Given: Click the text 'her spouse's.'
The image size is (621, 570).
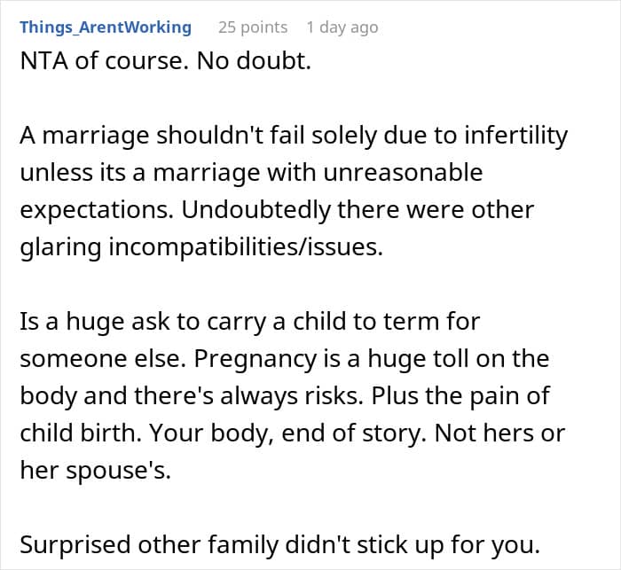Looking at the screenshot, I should pos(96,470).
